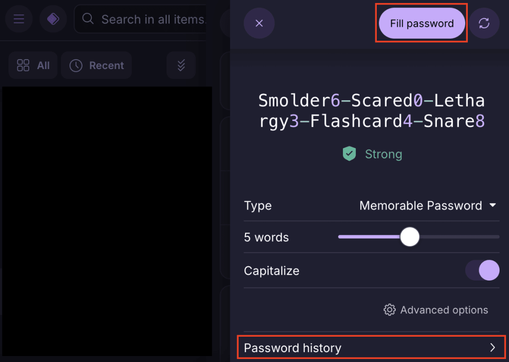Close the password generator panel
Viewport: 509px width, 362px height.
(x=258, y=23)
